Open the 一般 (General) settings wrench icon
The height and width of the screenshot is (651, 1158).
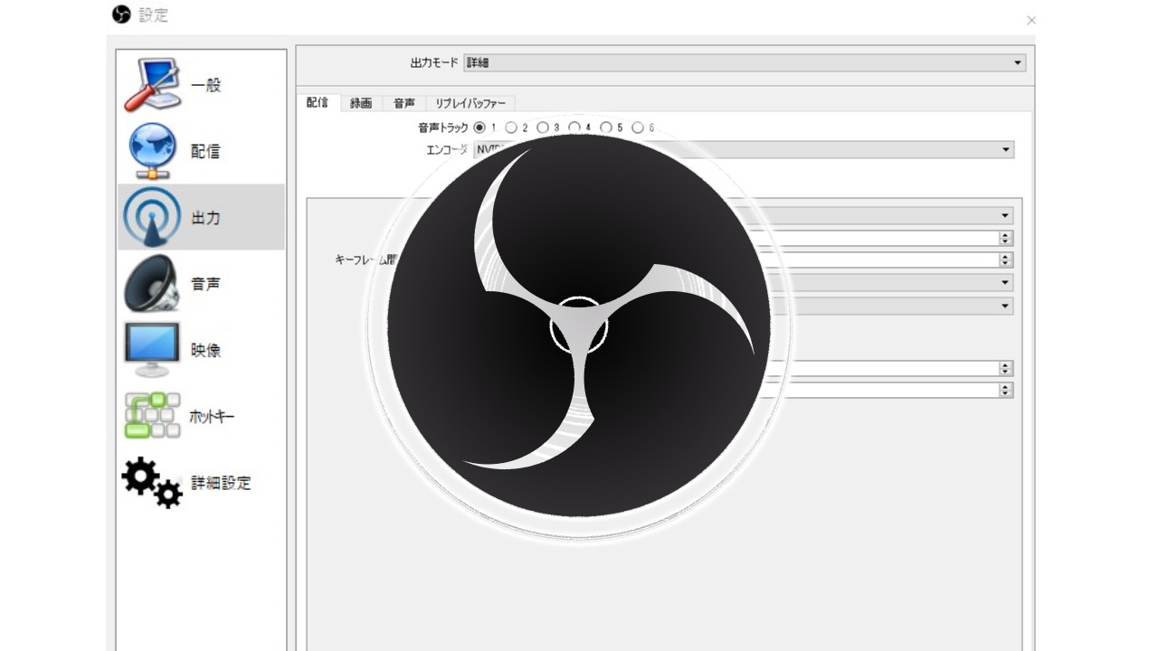coord(152,85)
